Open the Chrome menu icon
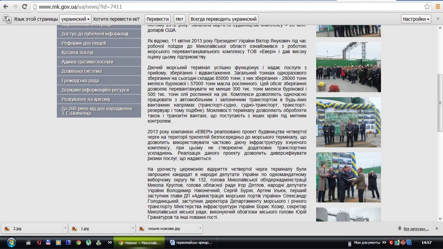Image resolution: width=443 pixels, height=249 pixels. pos(437,7)
